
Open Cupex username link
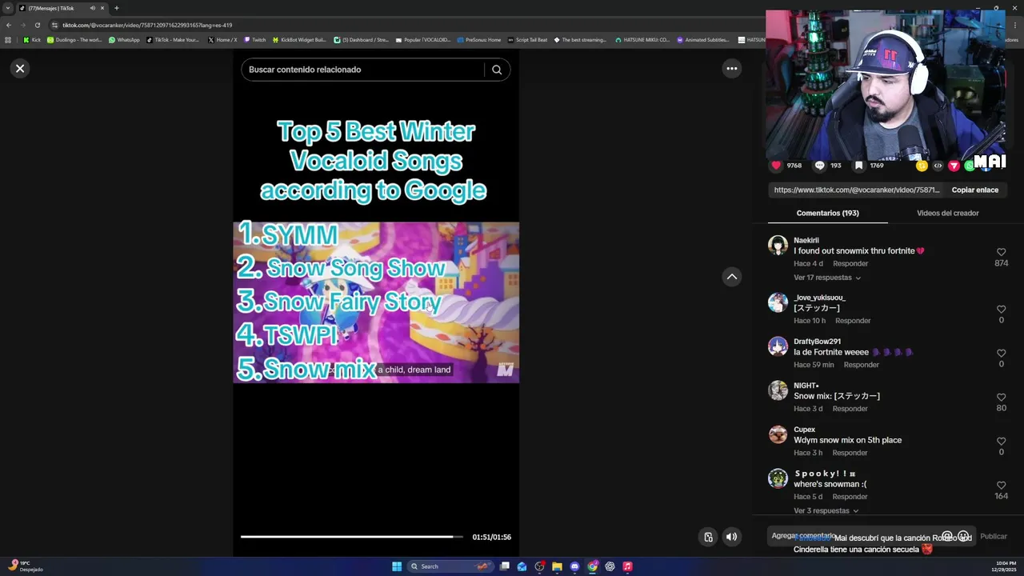(804, 430)
